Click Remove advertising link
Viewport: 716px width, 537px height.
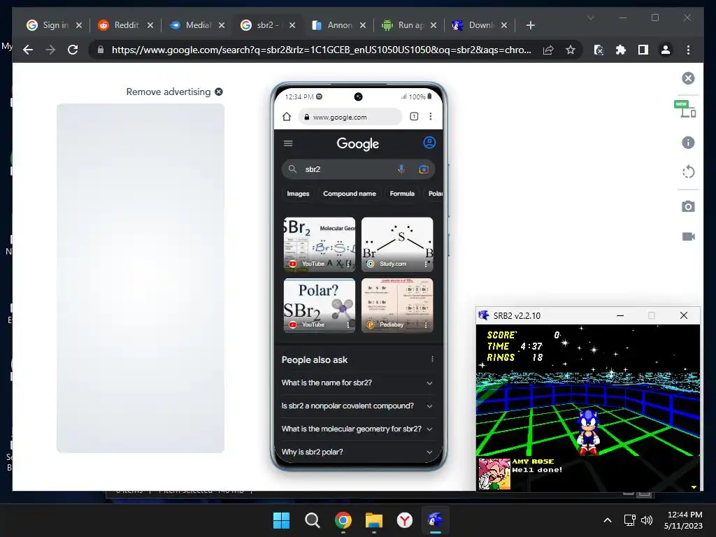[x=174, y=92]
